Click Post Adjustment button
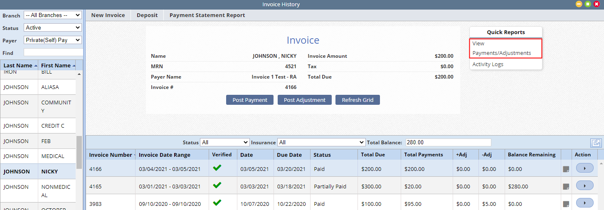604x210 pixels. click(x=305, y=100)
